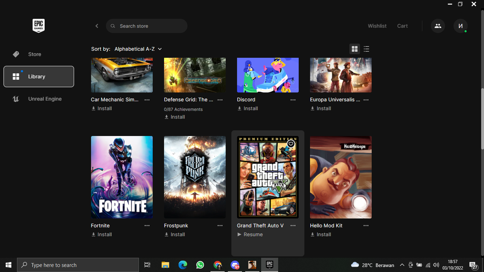
Task: Open the Fortnite cover thumbnail
Action: 122,177
